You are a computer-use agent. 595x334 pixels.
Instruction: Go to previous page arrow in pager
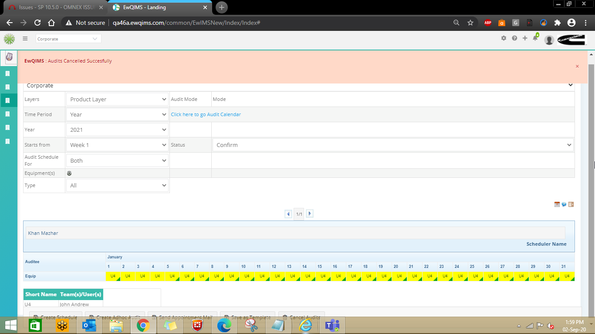(288, 214)
